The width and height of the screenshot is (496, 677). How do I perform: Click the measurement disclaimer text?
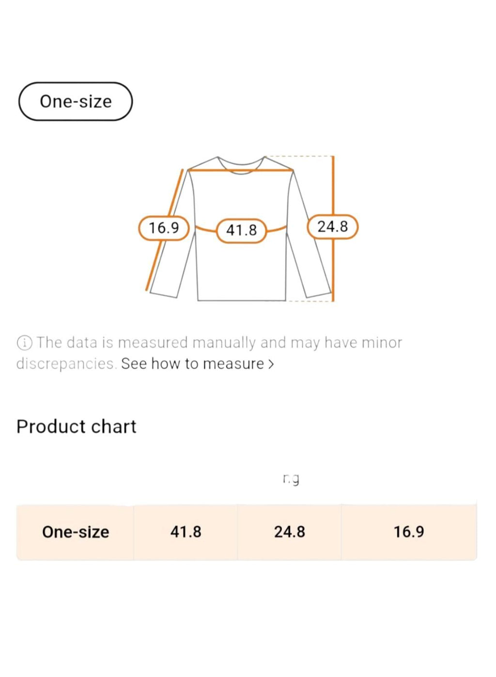click(209, 353)
